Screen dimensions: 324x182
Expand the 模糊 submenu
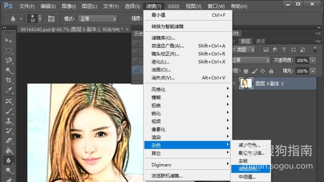point(188,97)
